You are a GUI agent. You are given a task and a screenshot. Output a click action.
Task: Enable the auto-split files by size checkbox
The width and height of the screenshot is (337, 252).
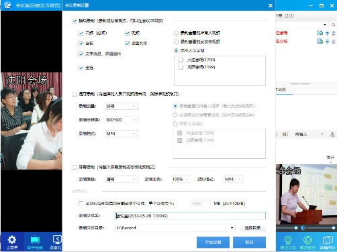tap(81, 204)
